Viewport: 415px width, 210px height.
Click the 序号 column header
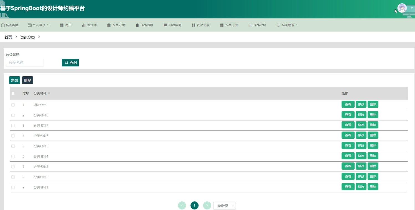[x=26, y=93]
